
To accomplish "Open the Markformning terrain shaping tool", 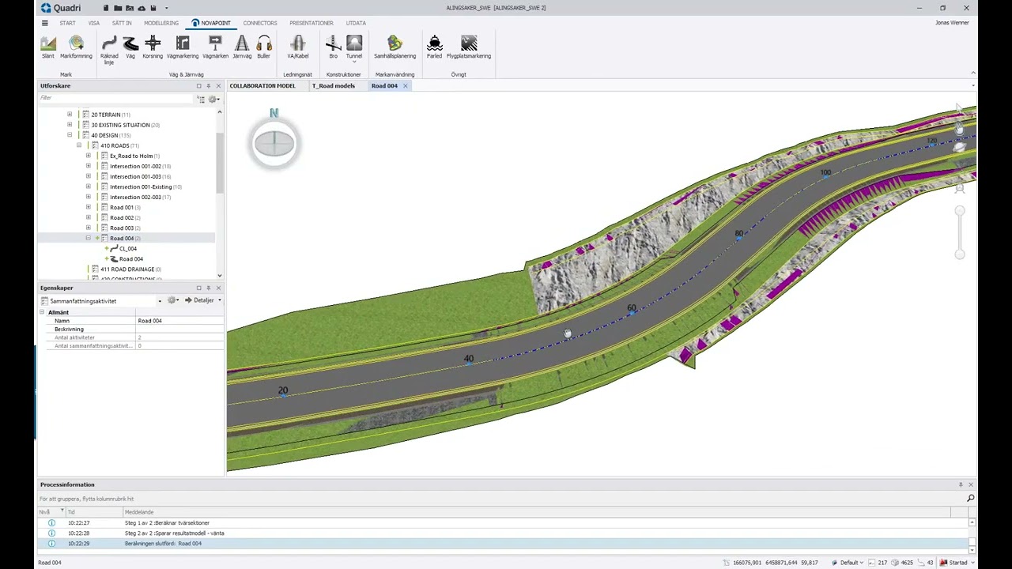I will tap(76, 47).
